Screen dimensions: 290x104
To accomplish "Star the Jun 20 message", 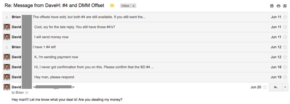I will [265, 87].
